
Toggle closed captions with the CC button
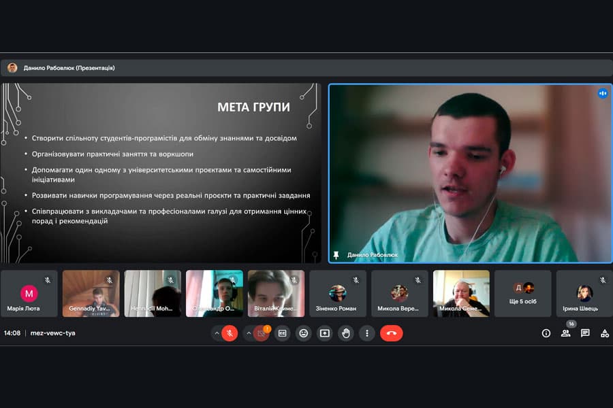pyautogui.click(x=282, y=333)
